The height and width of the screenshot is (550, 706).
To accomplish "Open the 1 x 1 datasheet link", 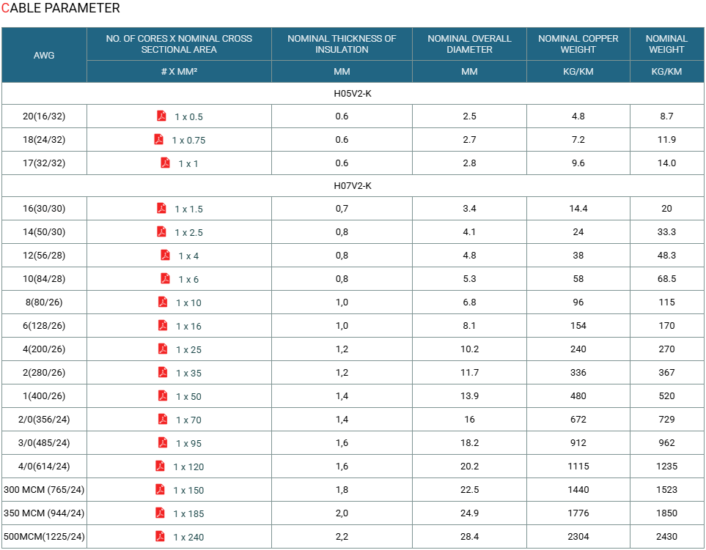I will [x=188, y=164].
